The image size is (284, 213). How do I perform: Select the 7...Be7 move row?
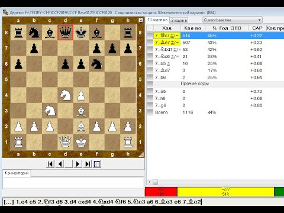pyautogui.click(x=218, y=43)
